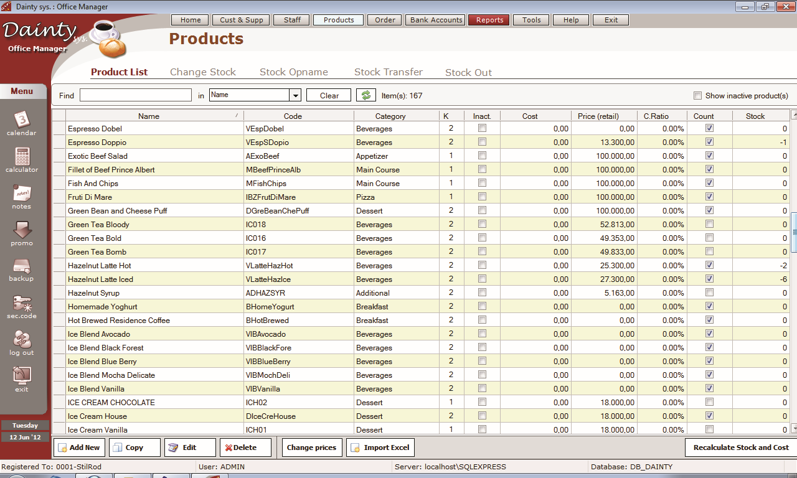Screen dimensions: 797x478
Task: Click the Clear search button
Action: 329,95
